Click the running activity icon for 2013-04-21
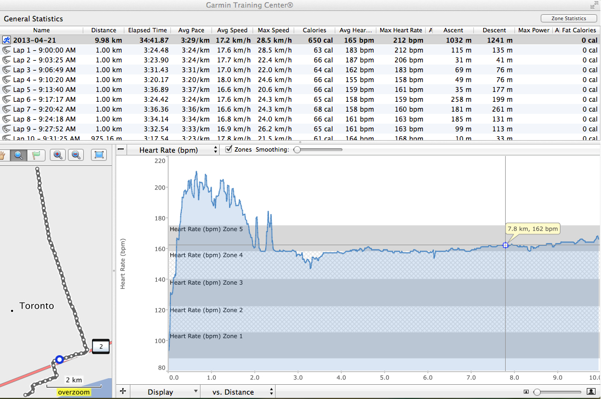 6,40
